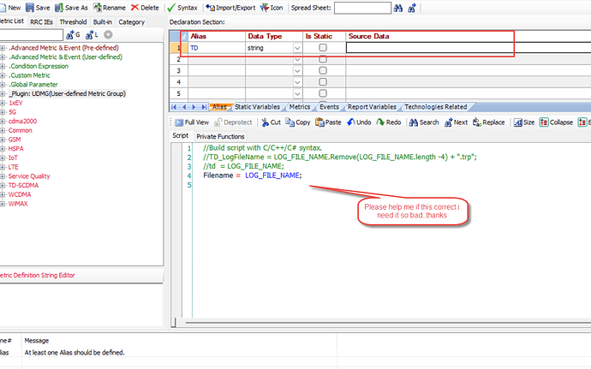Image resolution: width=591 pixels, height=369 pixels.
Task: Switch to the Built-in tab
Action: (x=103, y=22)
